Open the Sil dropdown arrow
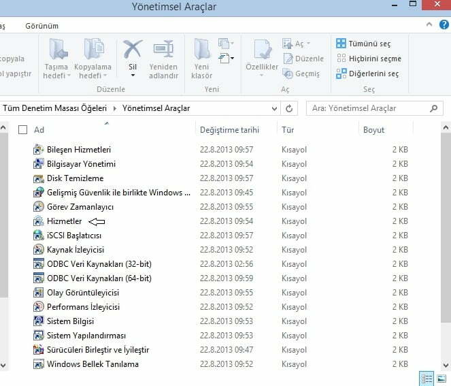 [133, 76]
